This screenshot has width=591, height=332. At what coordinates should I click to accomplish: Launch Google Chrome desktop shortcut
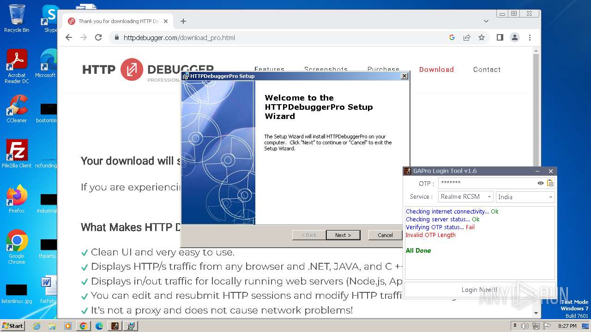pos(17,247)
